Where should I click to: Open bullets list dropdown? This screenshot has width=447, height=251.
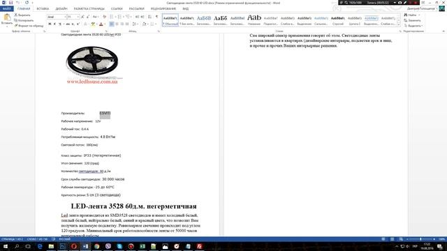coord(115,17)
